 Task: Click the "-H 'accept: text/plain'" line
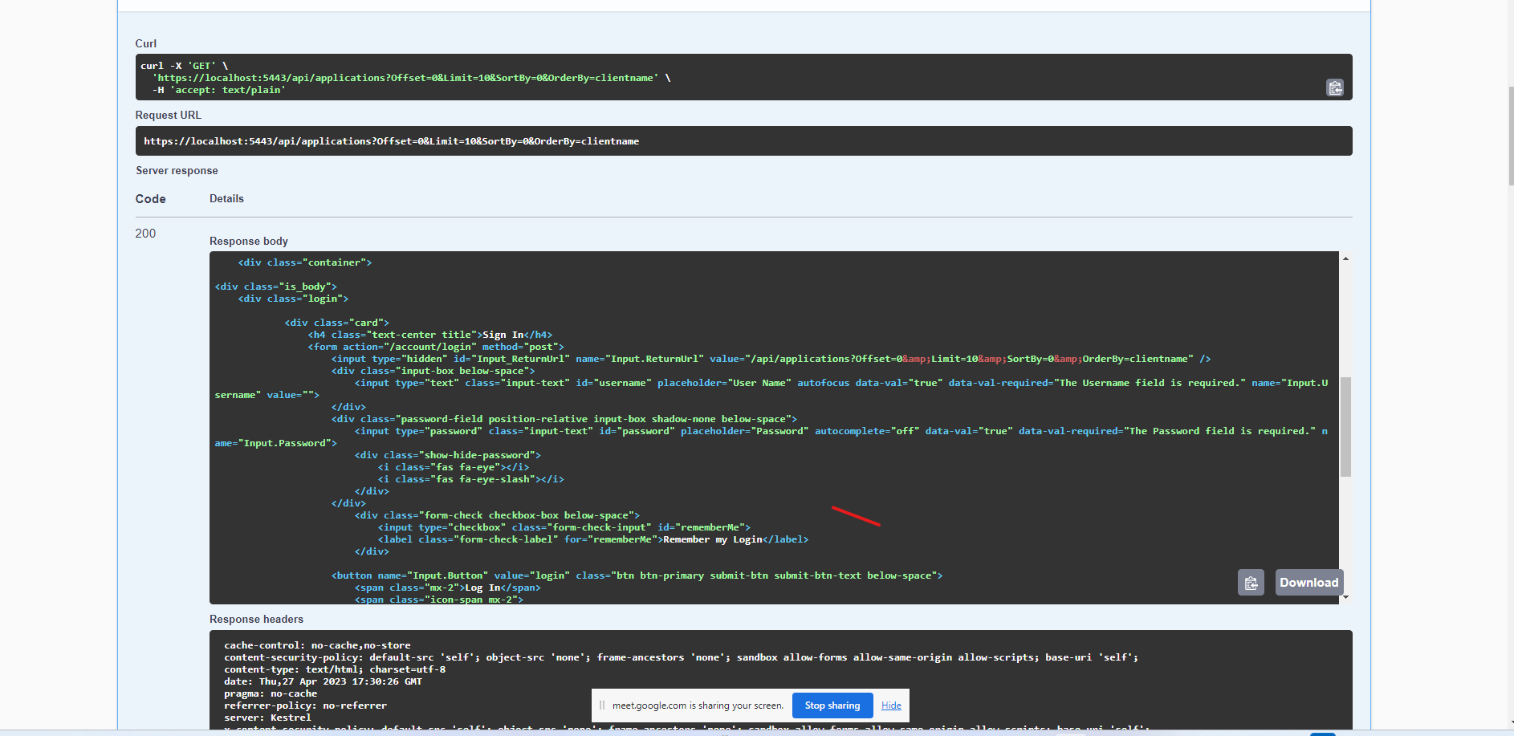(219, 90)
